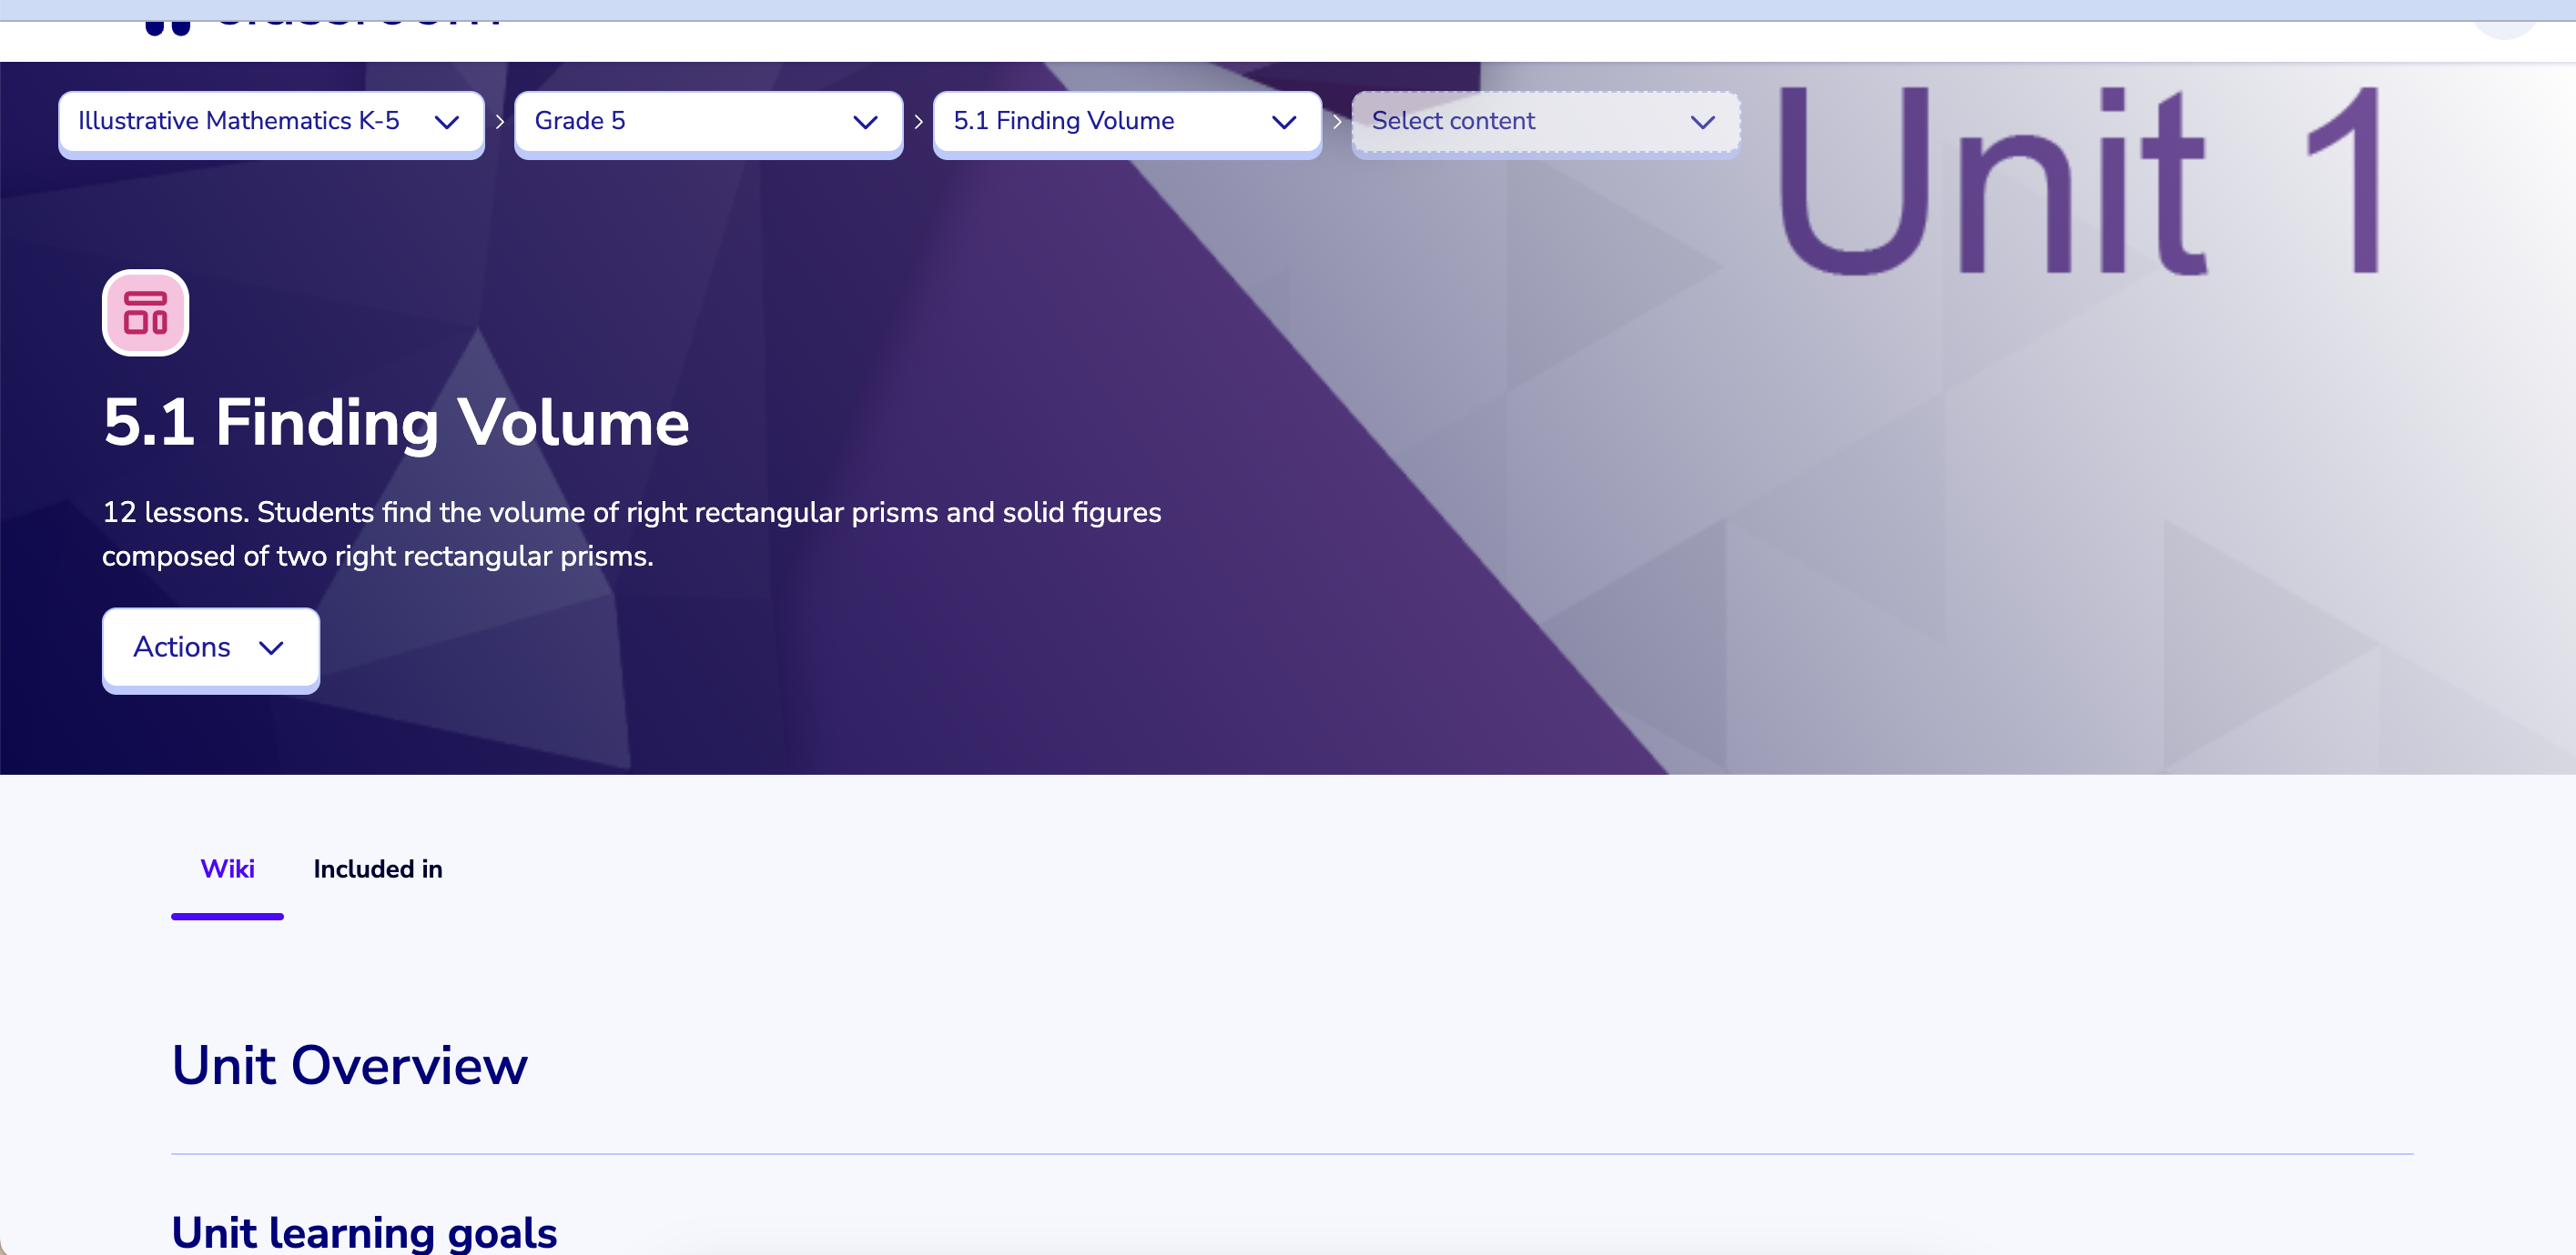Viewport: 2576px width, 1255px height.
Task: Click the Unit learning goals heading
Action: [364, 1231]
